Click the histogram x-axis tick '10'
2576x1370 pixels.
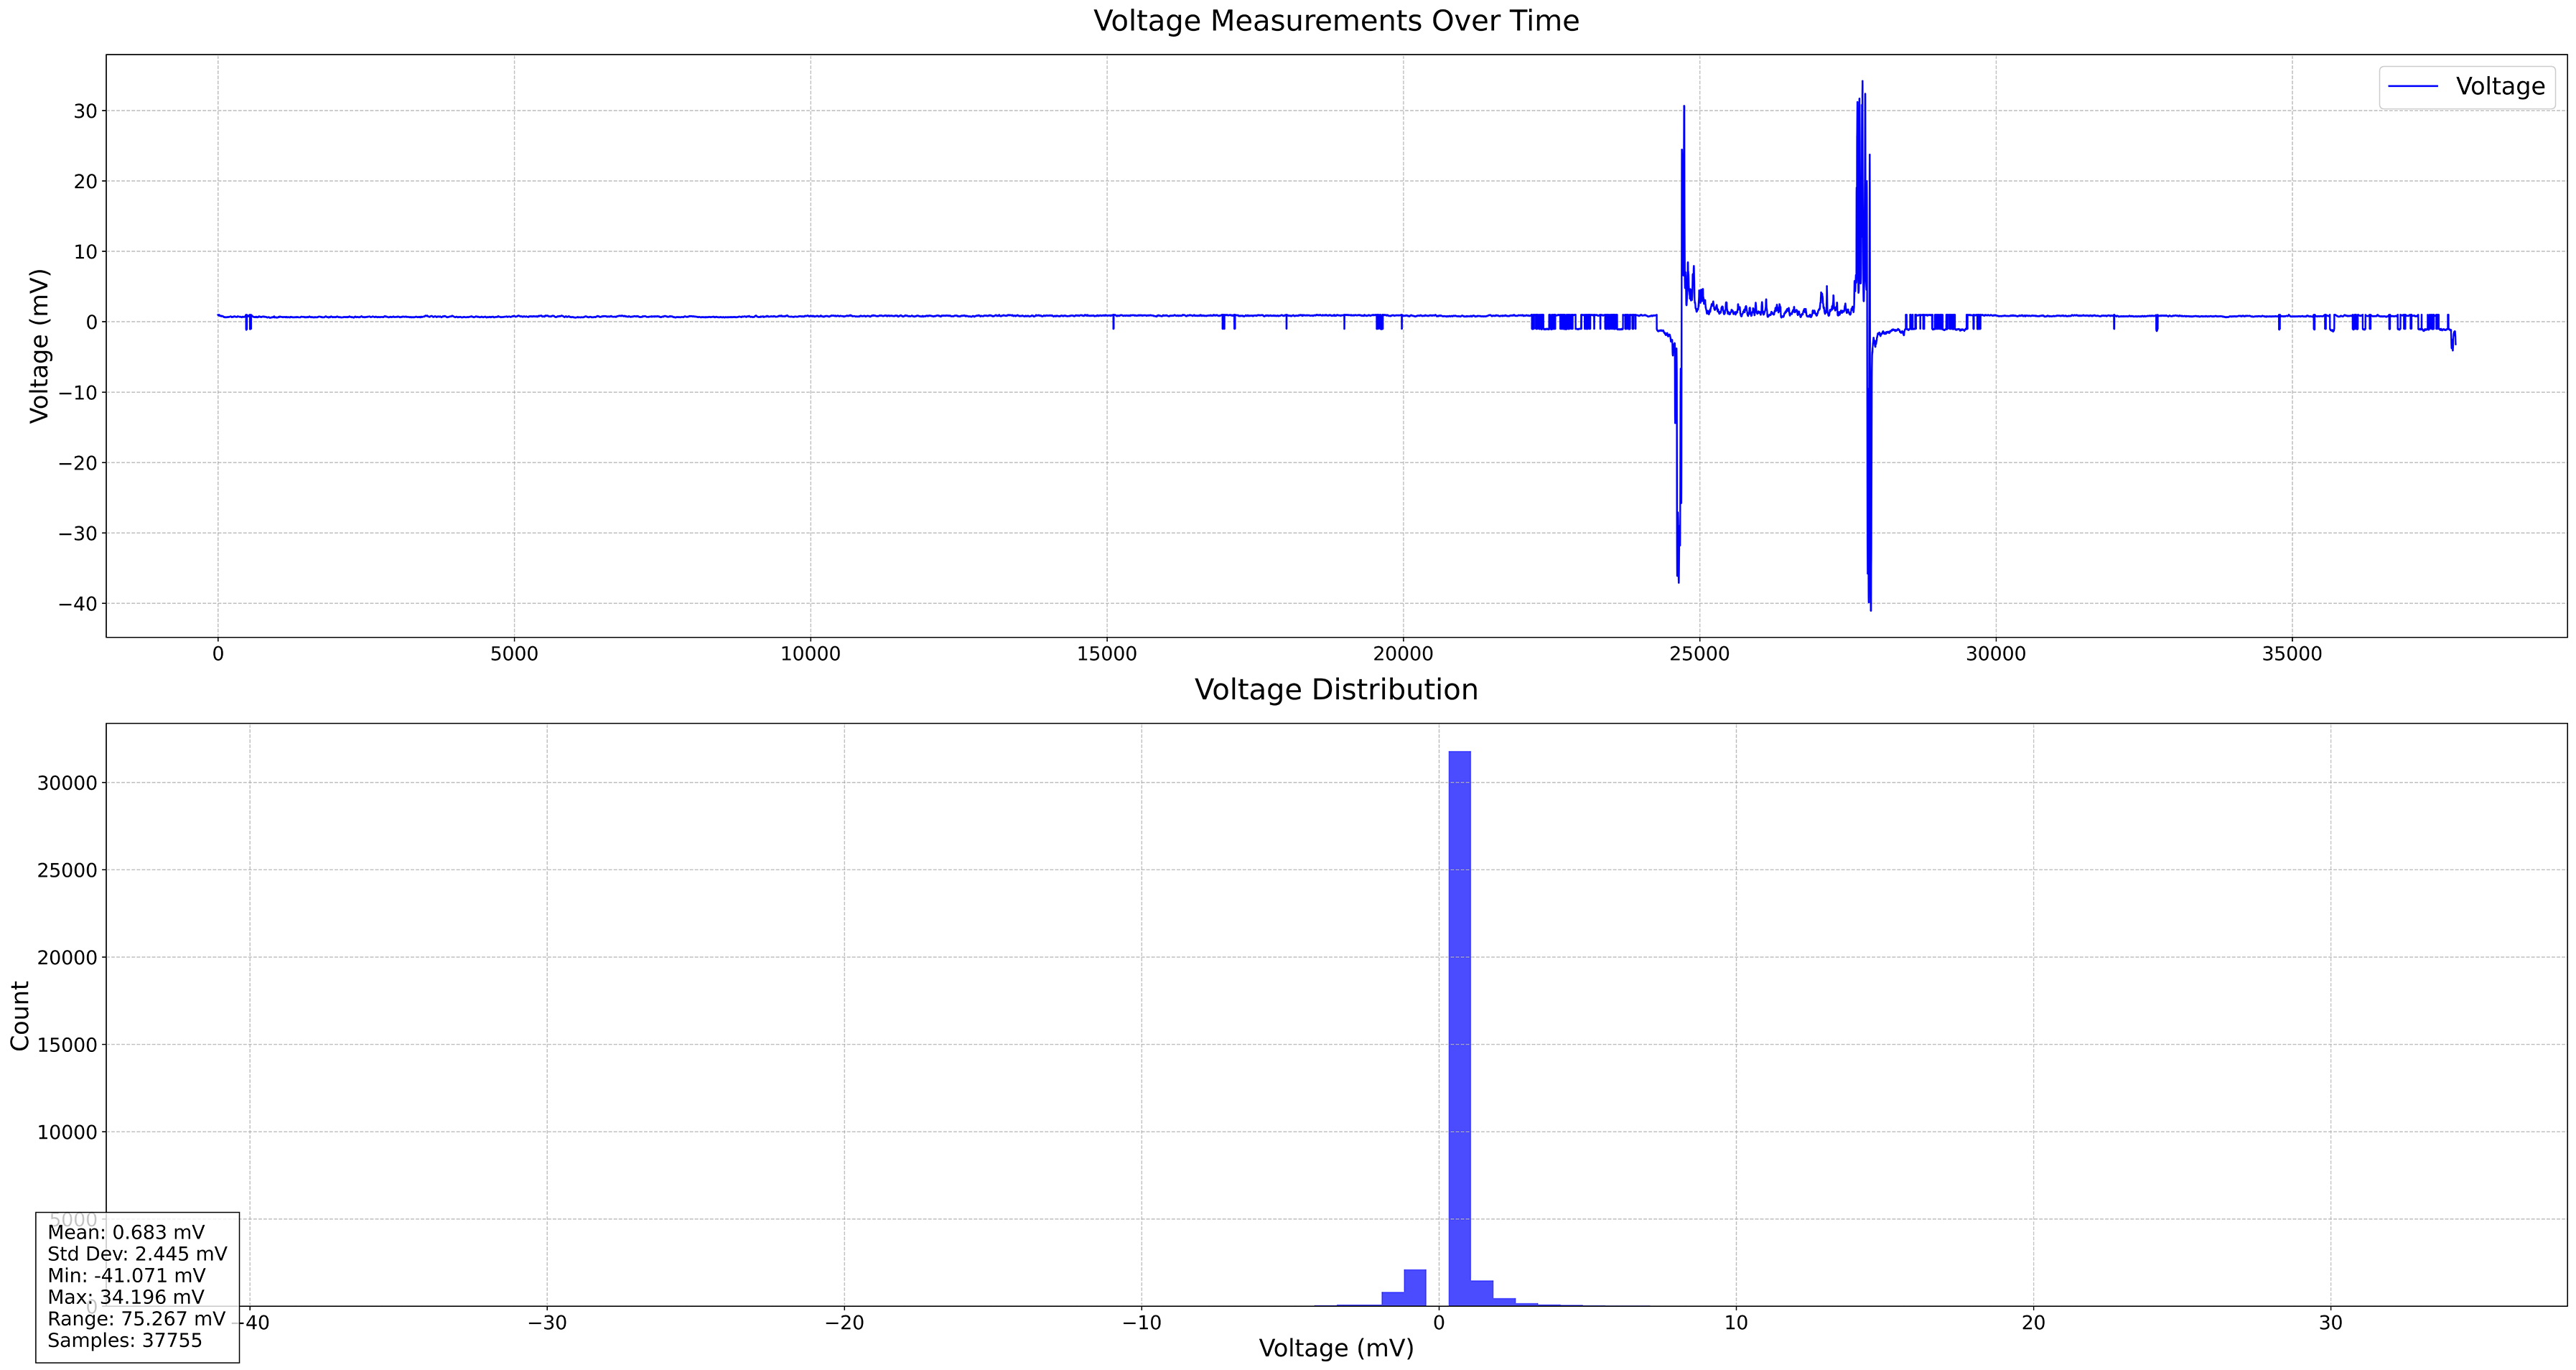coord(1736,1323)
